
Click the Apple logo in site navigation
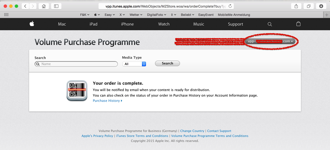(x=32, y=24)
